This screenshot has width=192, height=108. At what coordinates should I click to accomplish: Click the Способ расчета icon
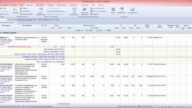click(x=91, y=8)
